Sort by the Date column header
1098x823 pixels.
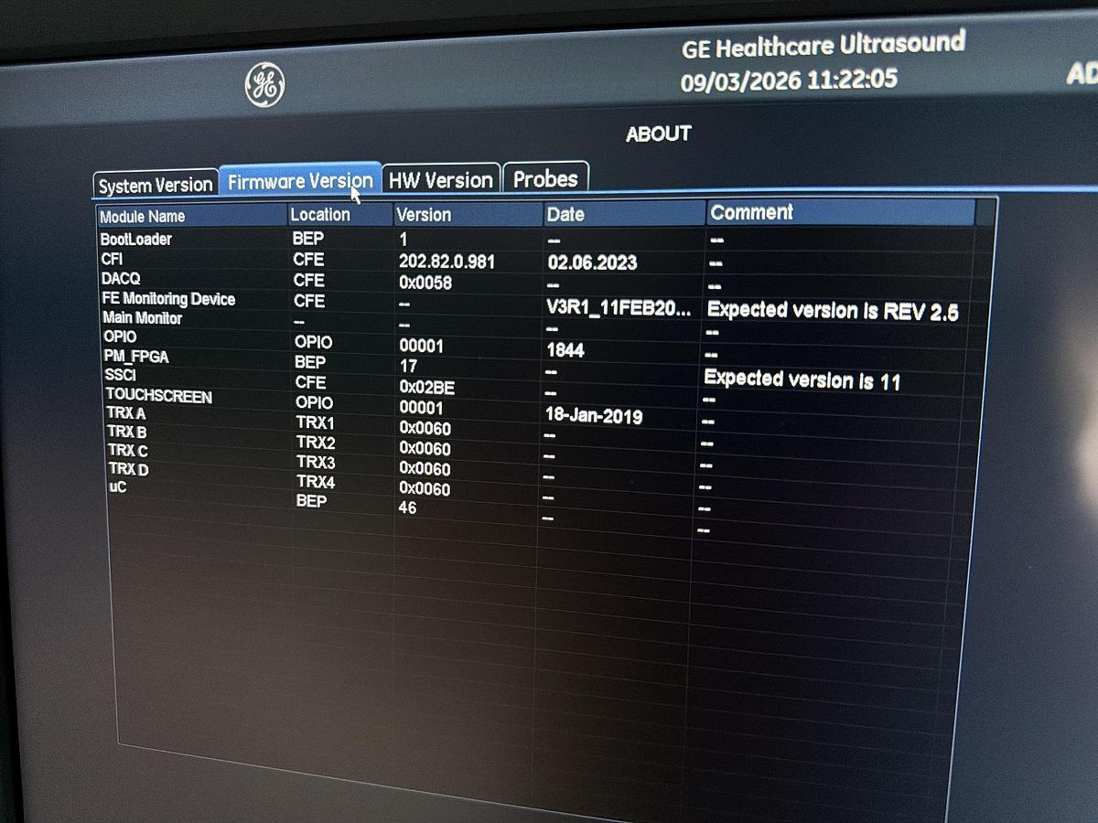pyautogui.click(x=566, y=213)
